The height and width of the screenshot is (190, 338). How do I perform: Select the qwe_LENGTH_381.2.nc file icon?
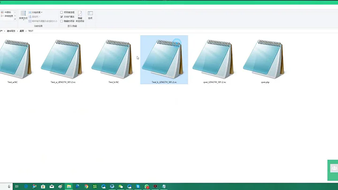pyautogui.click(x=214, y=59)
